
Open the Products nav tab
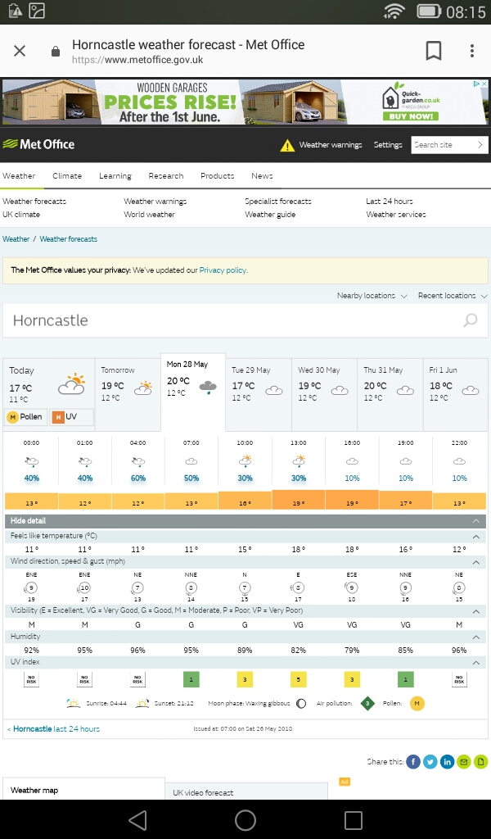click(x=217, y=175)
